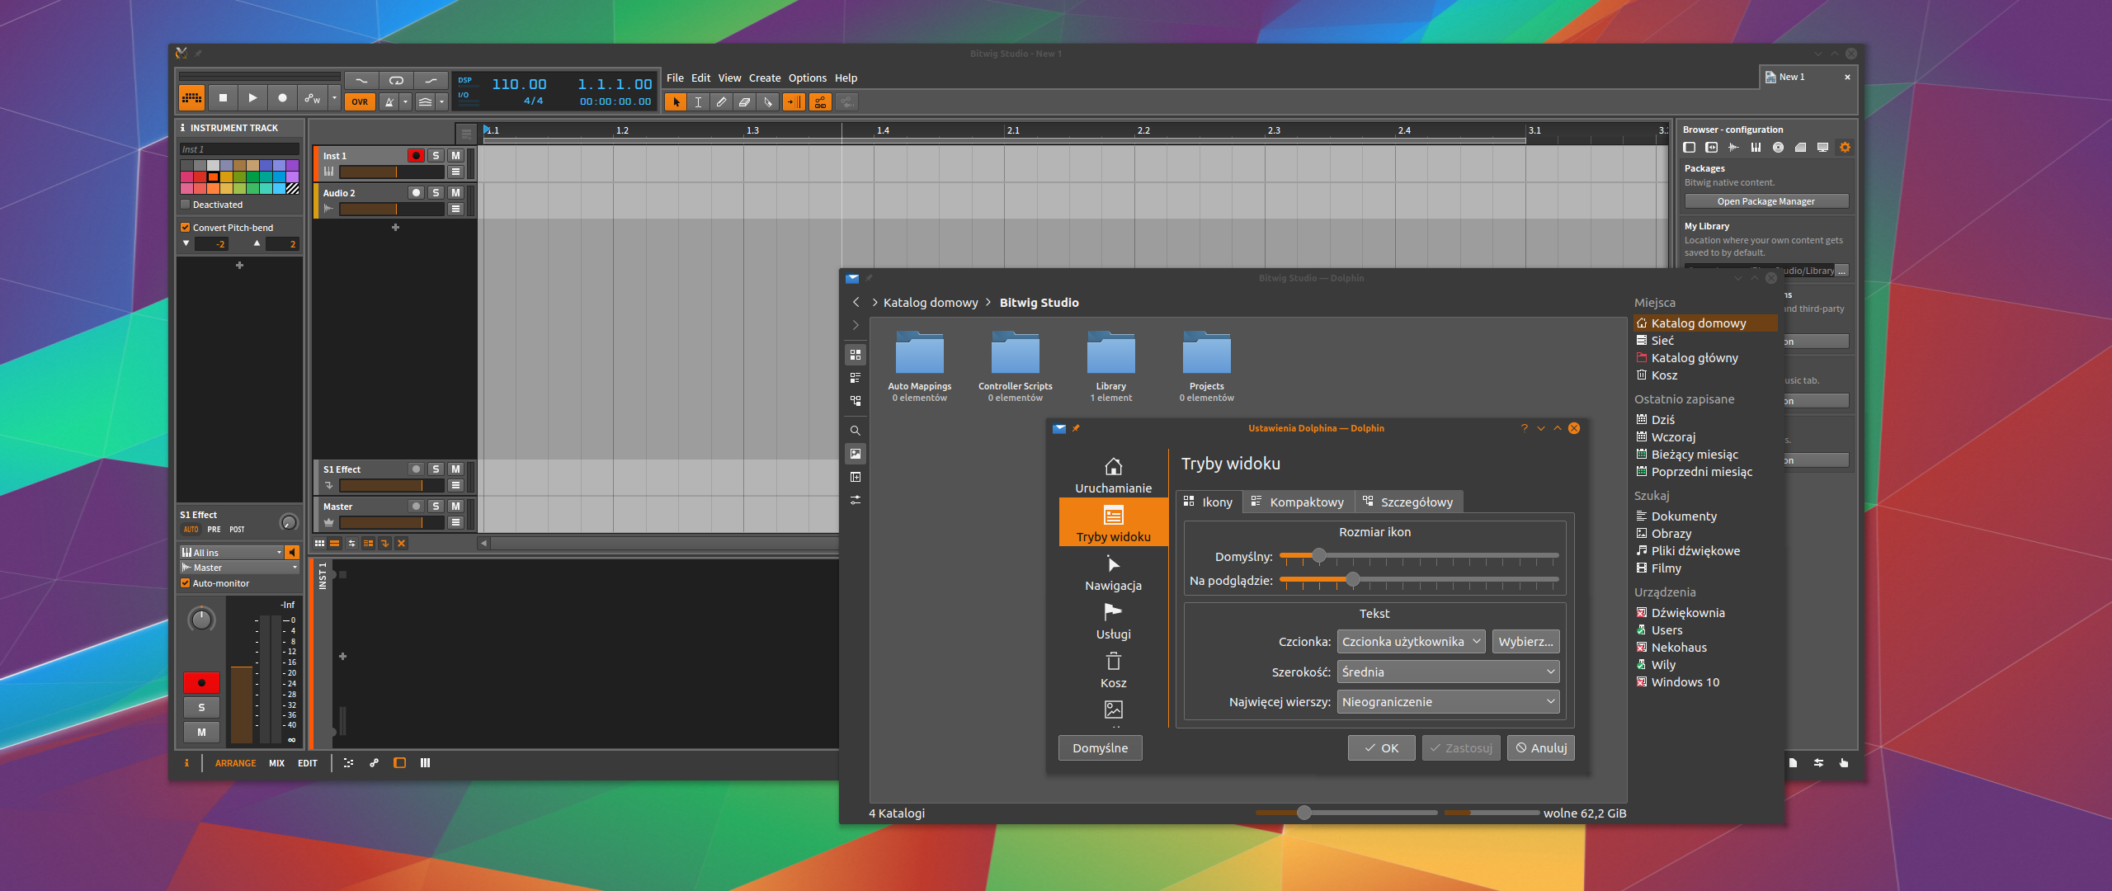Switch to the MIX view

(276, 763)
